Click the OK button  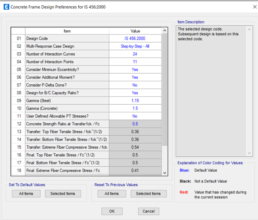(112, 211)
